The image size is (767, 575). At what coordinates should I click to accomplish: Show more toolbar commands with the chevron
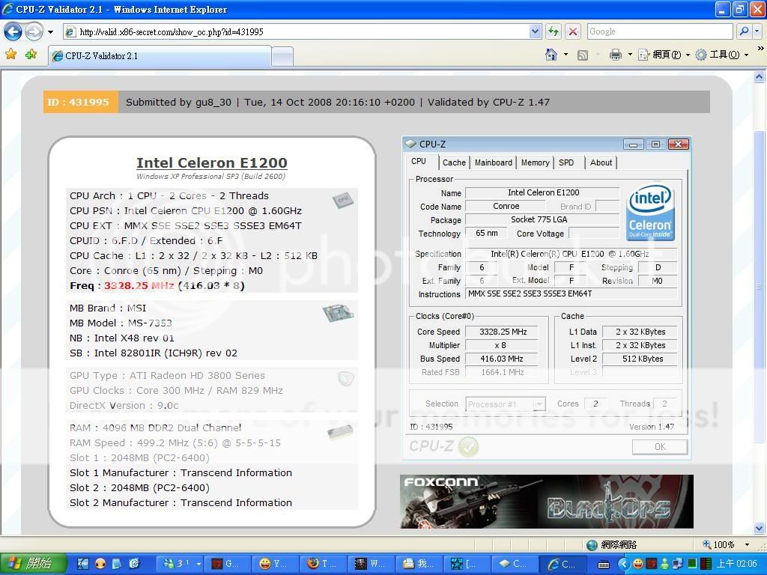tap(760, 49)
